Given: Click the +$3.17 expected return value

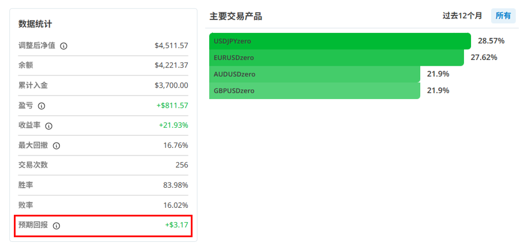Looking at the screenshot, I should point(176,225).
